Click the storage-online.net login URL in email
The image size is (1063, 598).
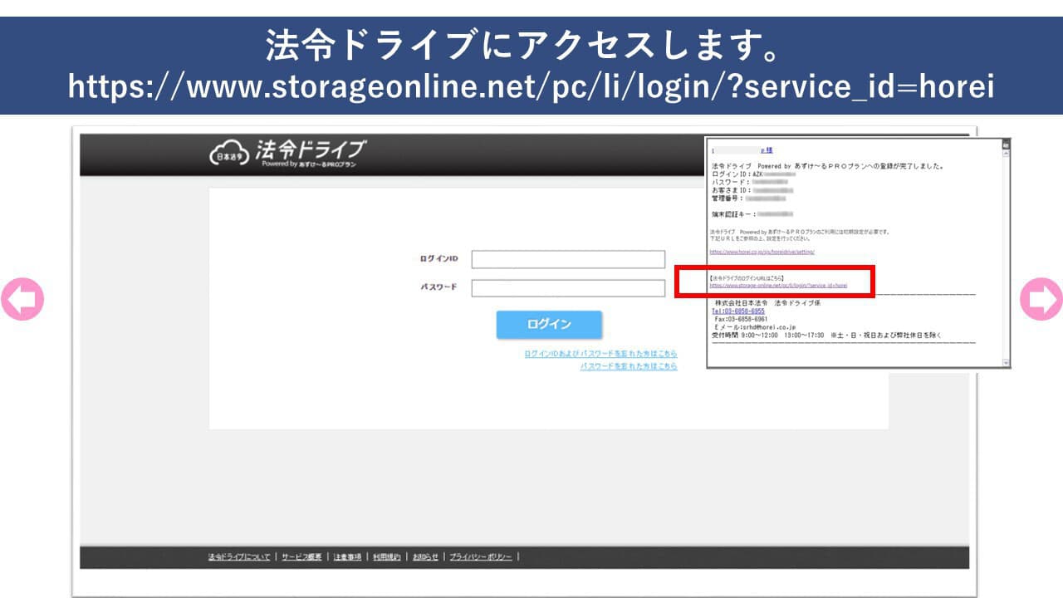778,285
